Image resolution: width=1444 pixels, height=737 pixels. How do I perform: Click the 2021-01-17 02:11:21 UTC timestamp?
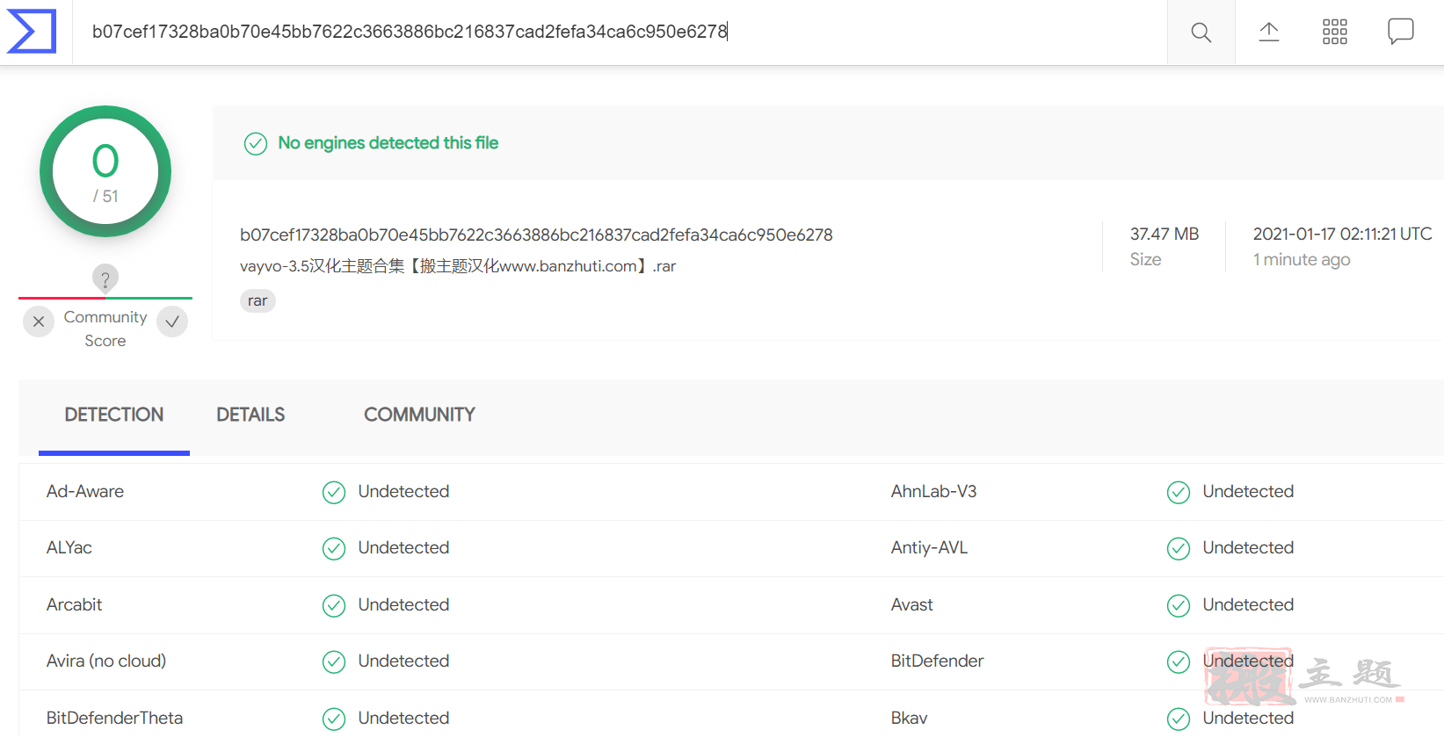point(1342,234)
